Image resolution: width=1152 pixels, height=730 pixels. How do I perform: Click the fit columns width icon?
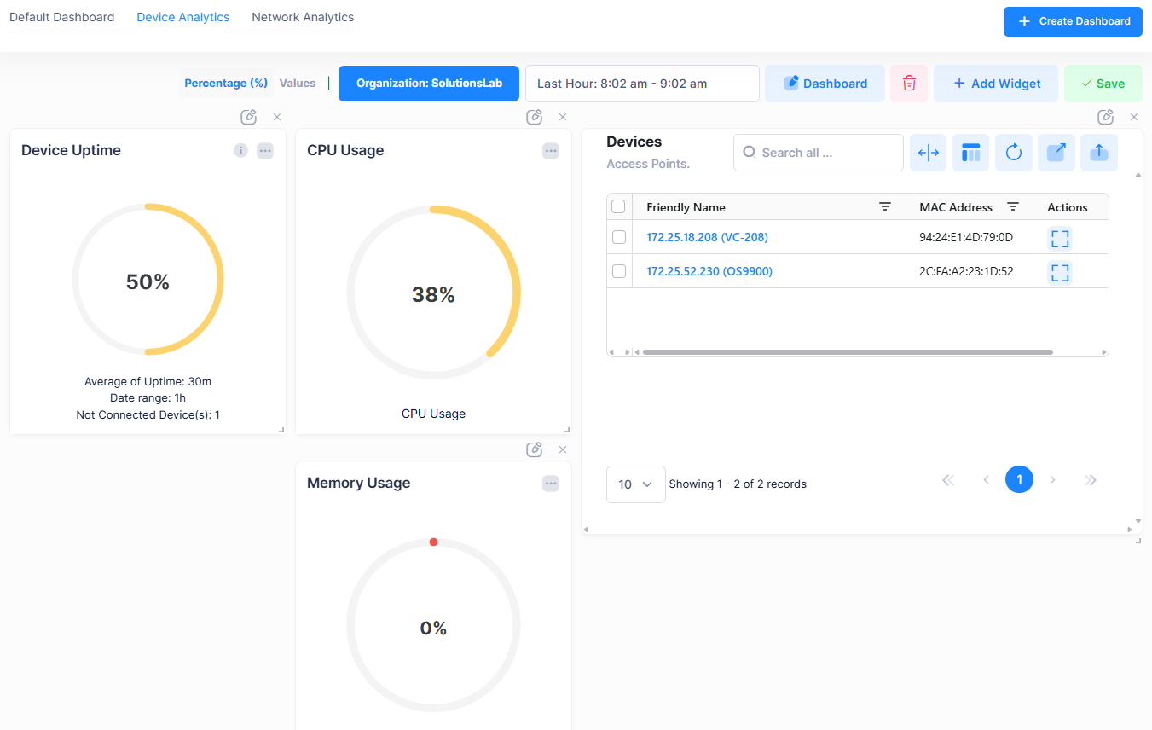click(928, 153)
